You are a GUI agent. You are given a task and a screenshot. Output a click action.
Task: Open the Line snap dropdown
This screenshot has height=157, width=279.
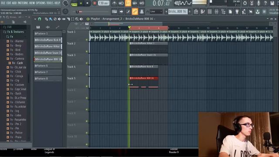coord(156,12)
